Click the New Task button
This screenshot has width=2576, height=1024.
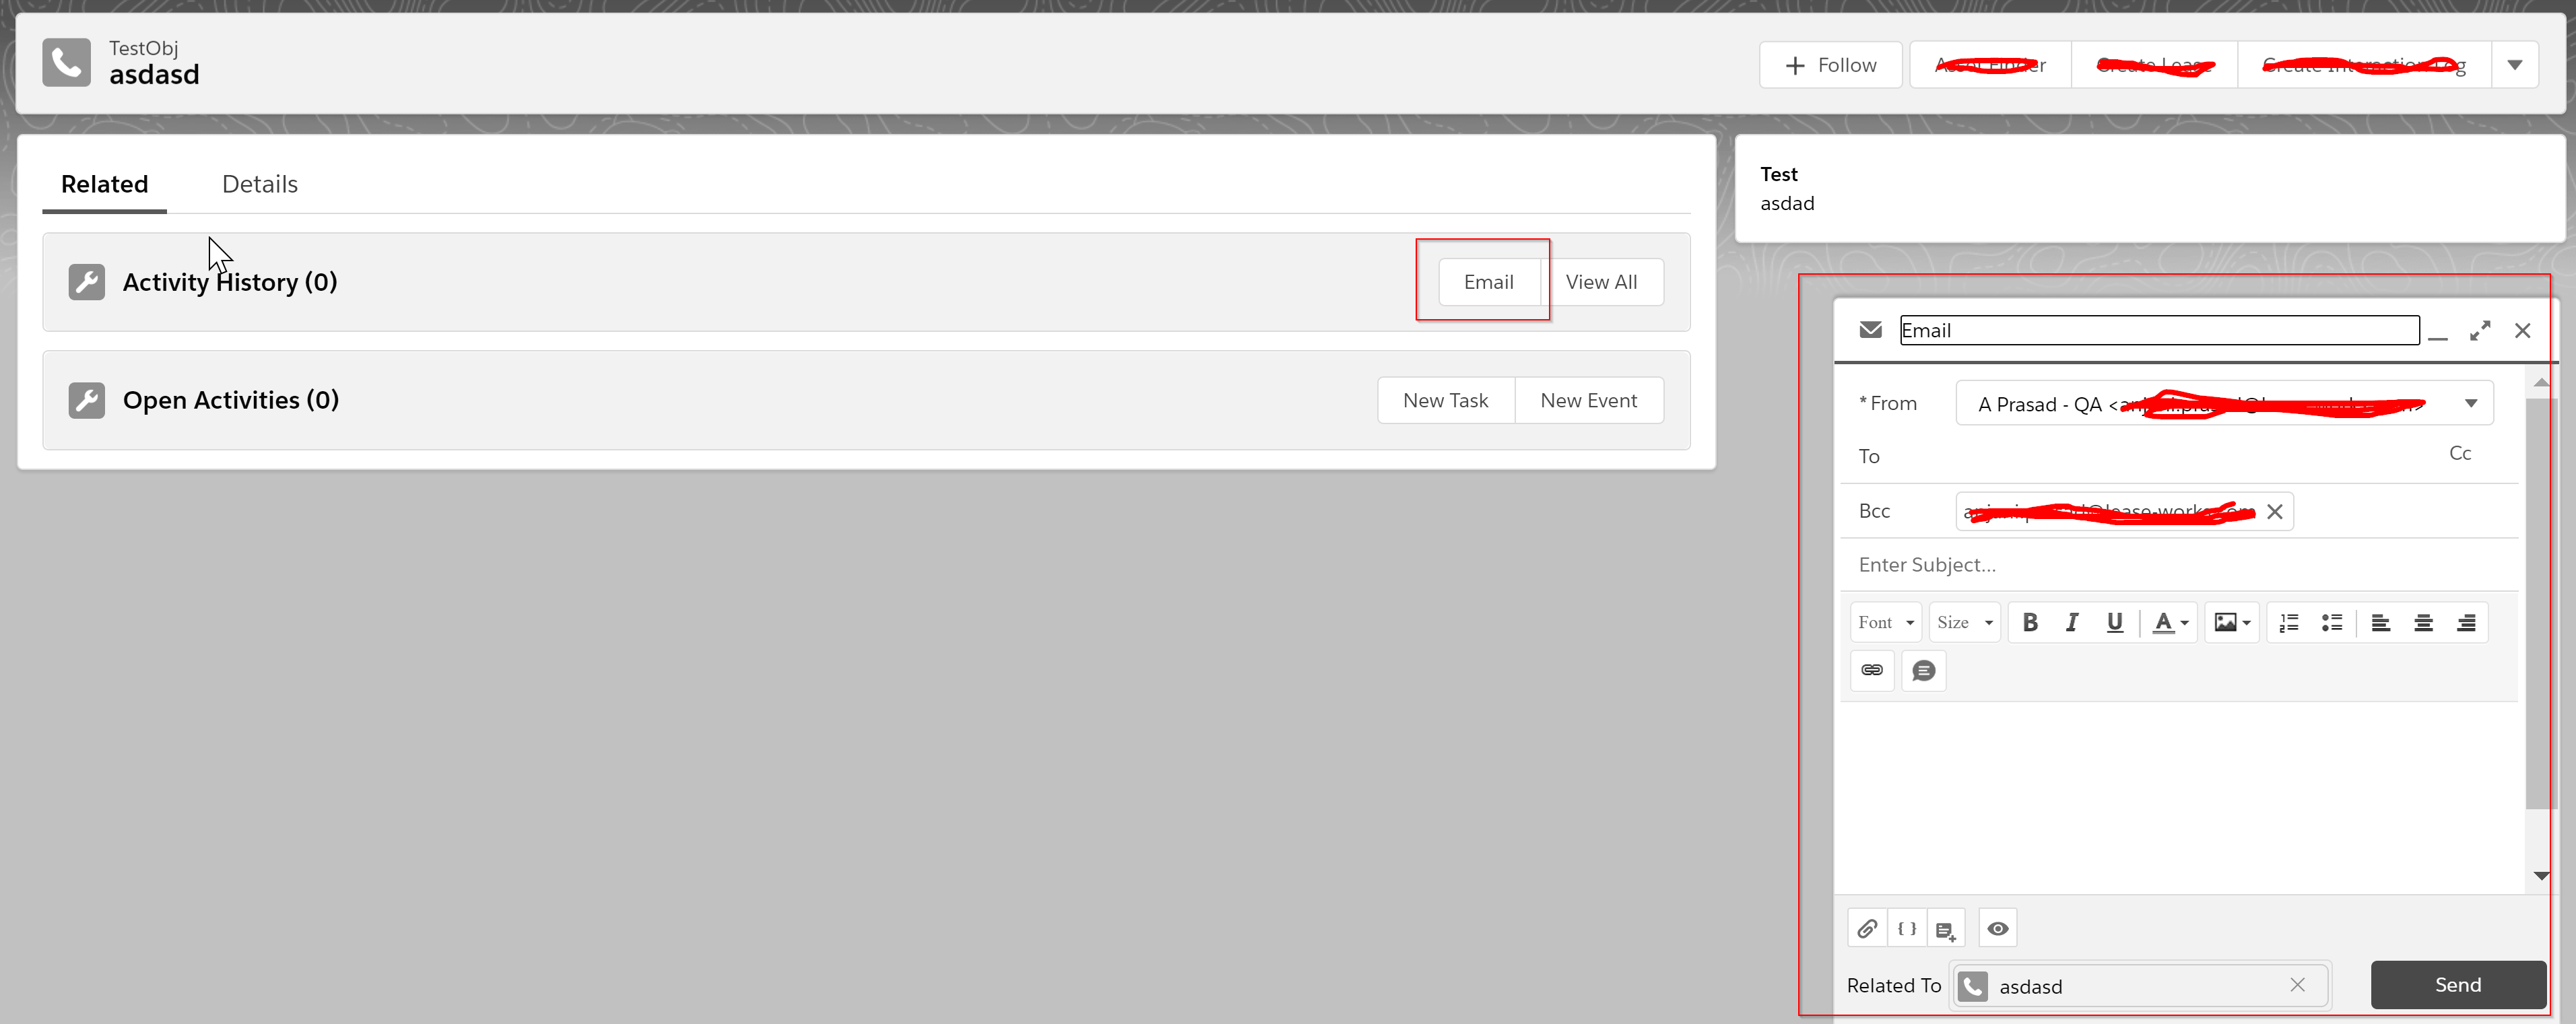(x=1445, y=400)
